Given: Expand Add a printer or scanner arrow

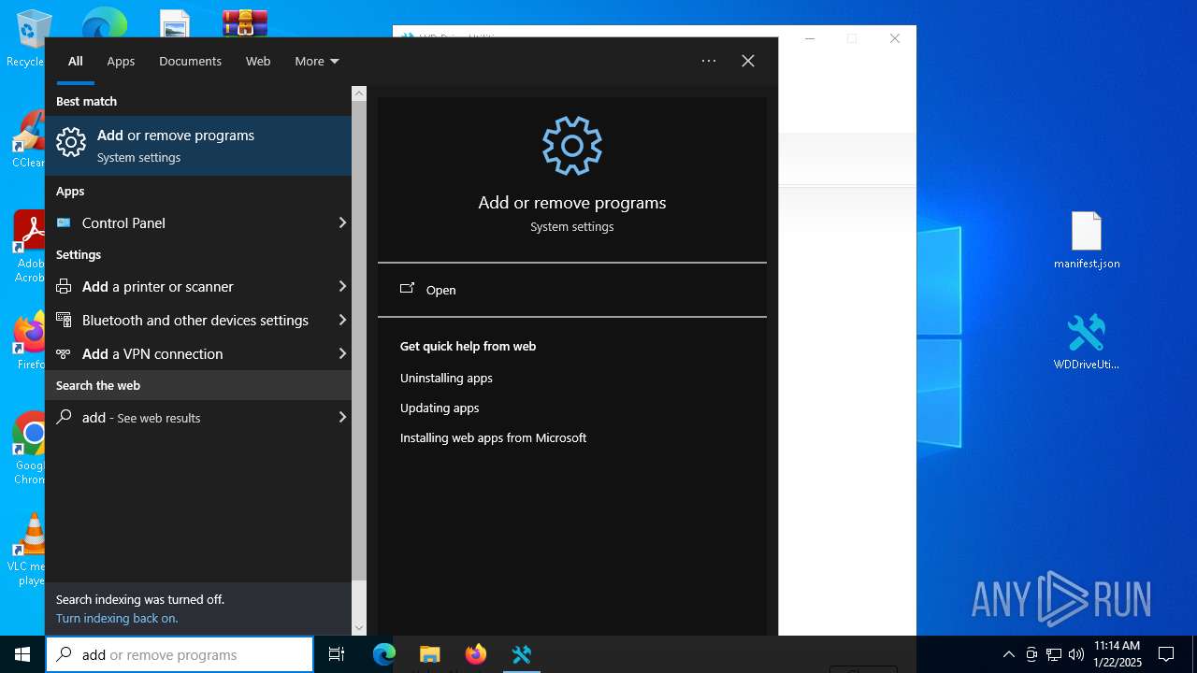Looking at the screenshot, I should (342, 286).
